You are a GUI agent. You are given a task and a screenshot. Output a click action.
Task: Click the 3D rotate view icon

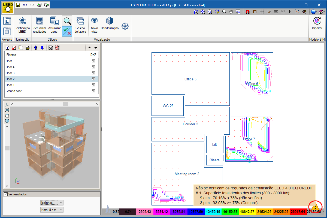point(7,110)
